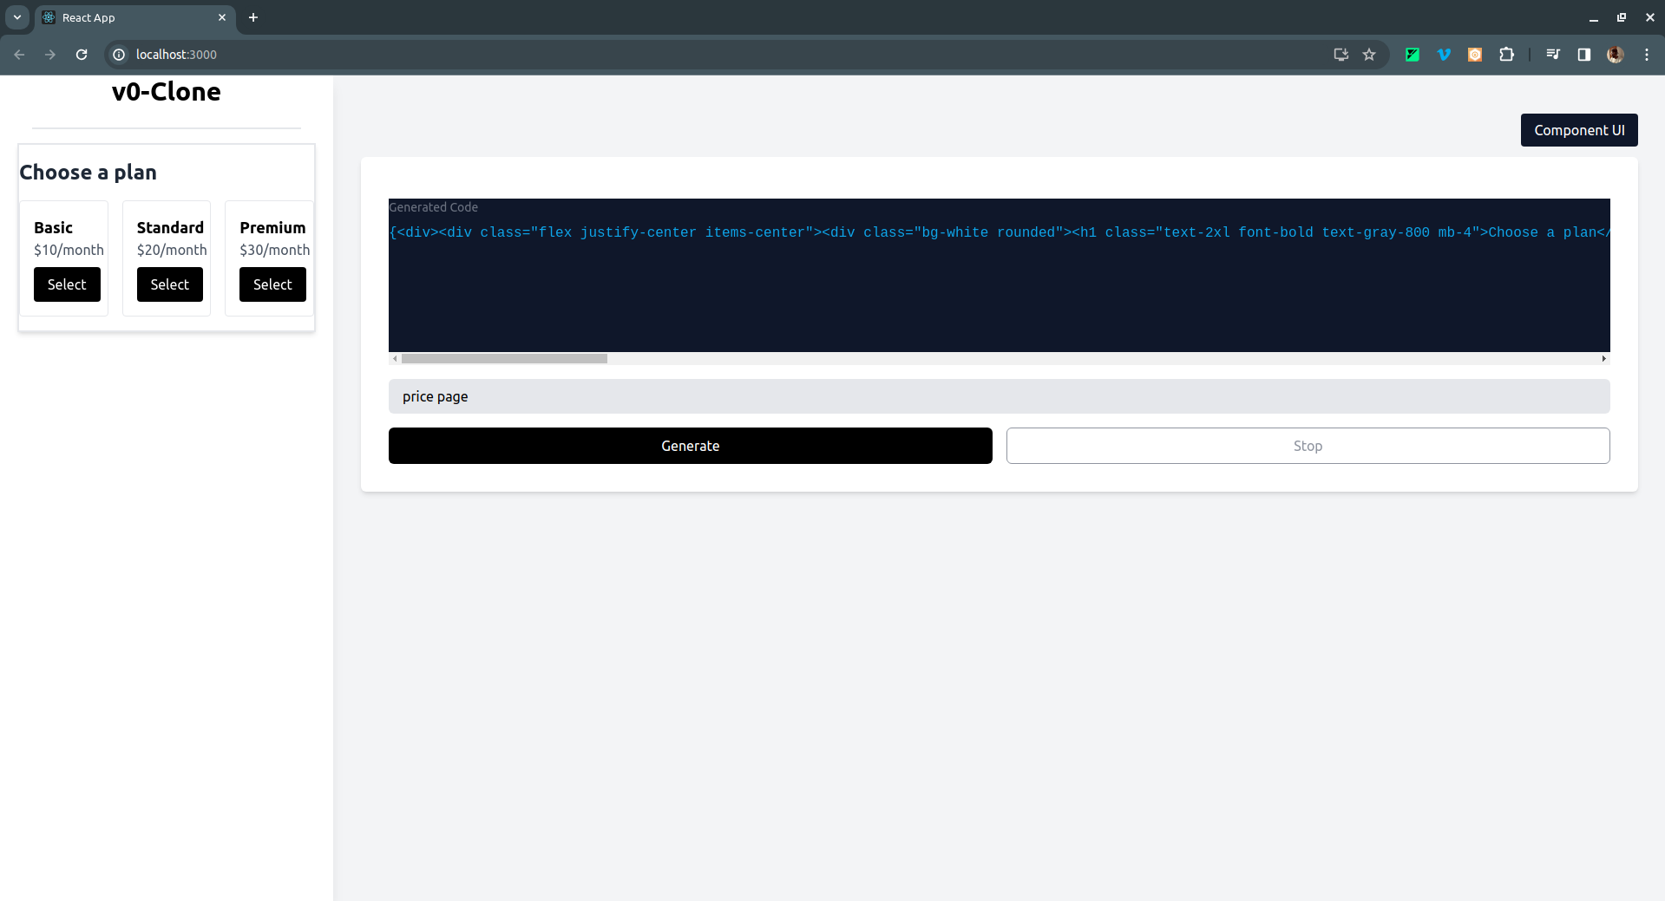This screenshot has height=901, width=1665.
Task: Select the Premium plan
Action: coord(272,284)
